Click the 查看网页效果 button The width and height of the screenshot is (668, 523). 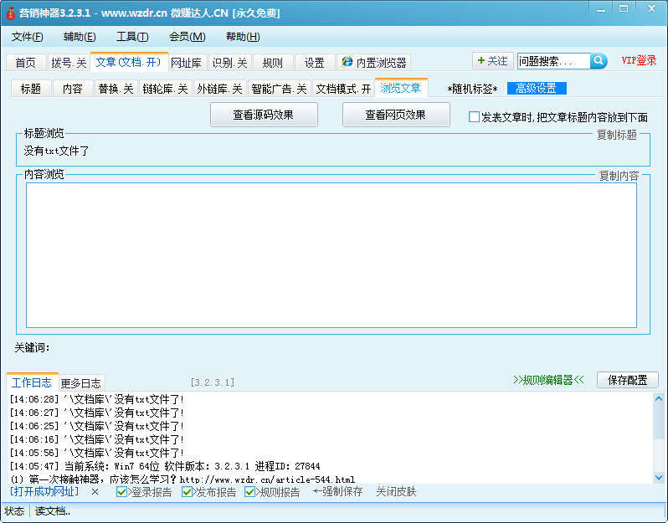tap(396, 115)
